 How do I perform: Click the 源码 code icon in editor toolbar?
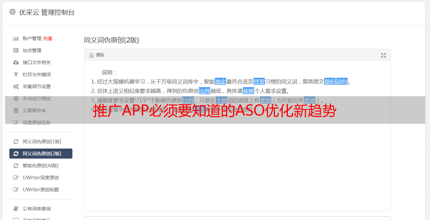[x=91, y=55]
